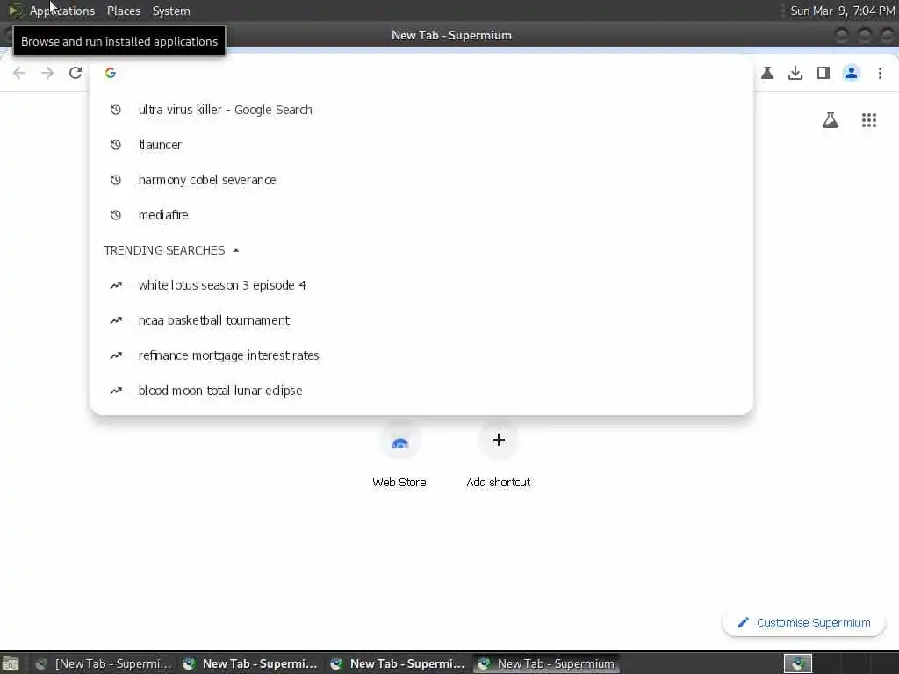The width and height of the screenshot is (899, 674).
Task: Collapse the Trending Searches section arrow
Action: [x=235, y=250]
